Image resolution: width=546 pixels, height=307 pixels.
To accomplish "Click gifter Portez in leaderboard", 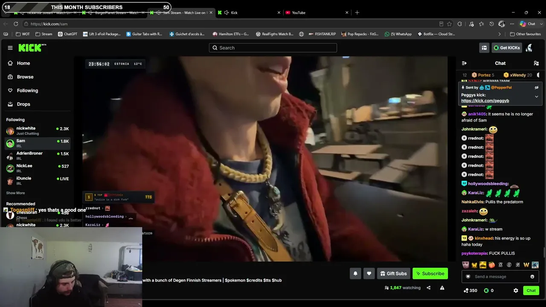I will point(482,75).
